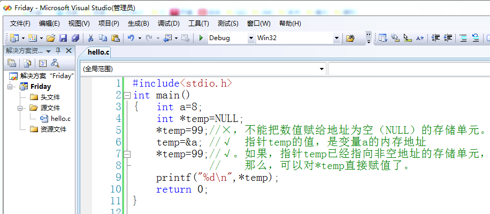The image size is (490, 214).
Task: Open the 工具(T) menu
Action: [199, 24]
